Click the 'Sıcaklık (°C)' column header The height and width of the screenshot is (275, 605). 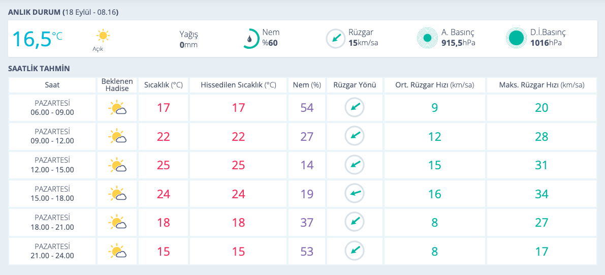pos(163,85)
